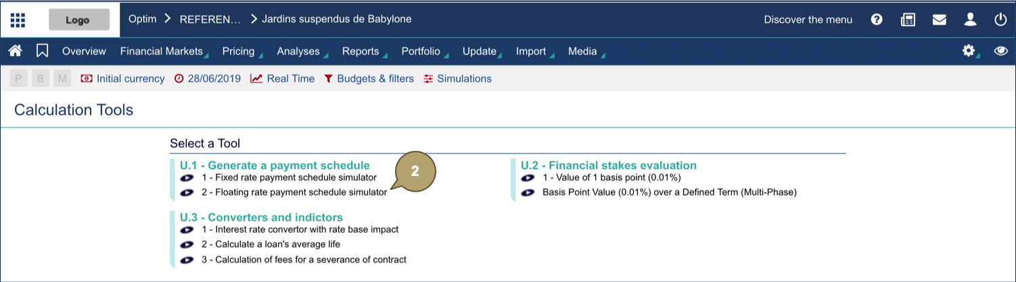Expand the Analyses menu
1016x282 pixels.
point(298,51)
